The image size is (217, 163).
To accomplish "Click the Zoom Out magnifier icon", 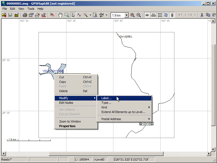I will coord(139,15).
